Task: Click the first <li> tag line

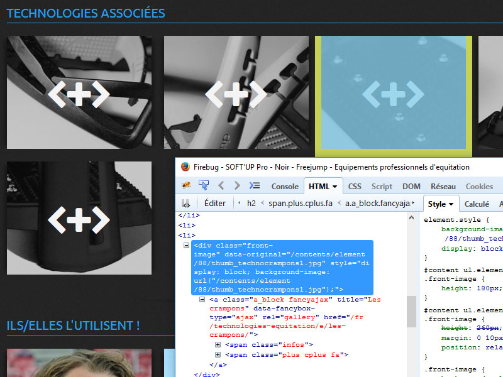Action: tap(187, 225)
